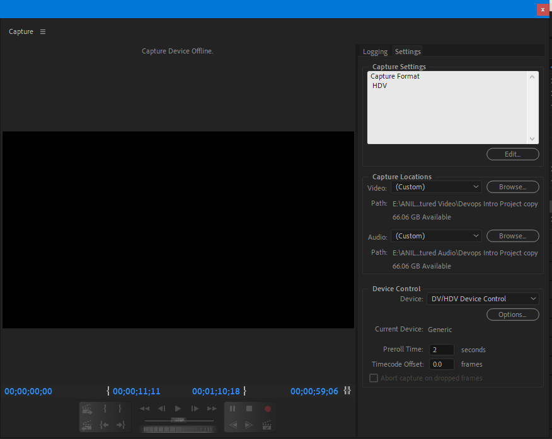Click the Edit button under Capture Settings
The height and width of the screenshot is (439, 552).
512,154
